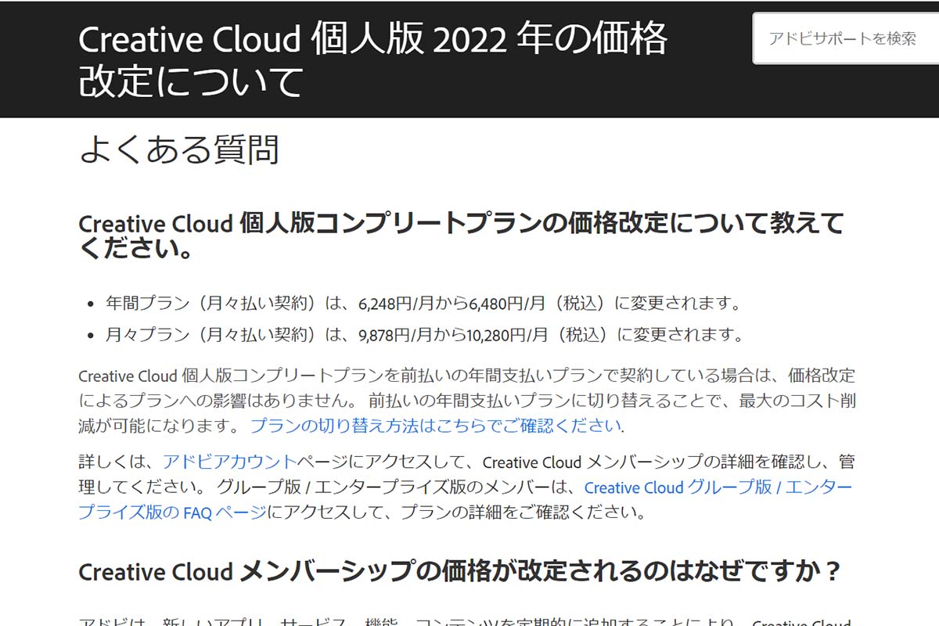Click the 詳しくは paragraph text
The image size is (939, 626).
117,462
